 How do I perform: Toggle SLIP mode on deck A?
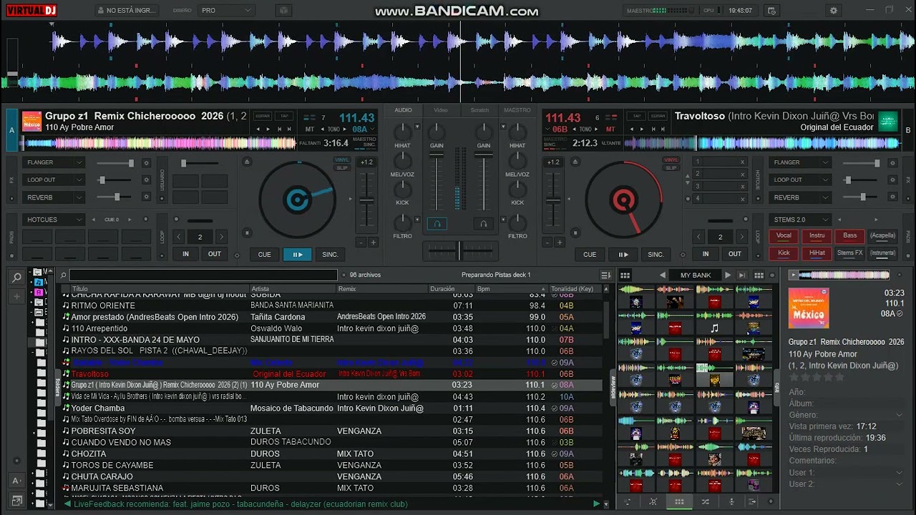[x=342, y=168]
